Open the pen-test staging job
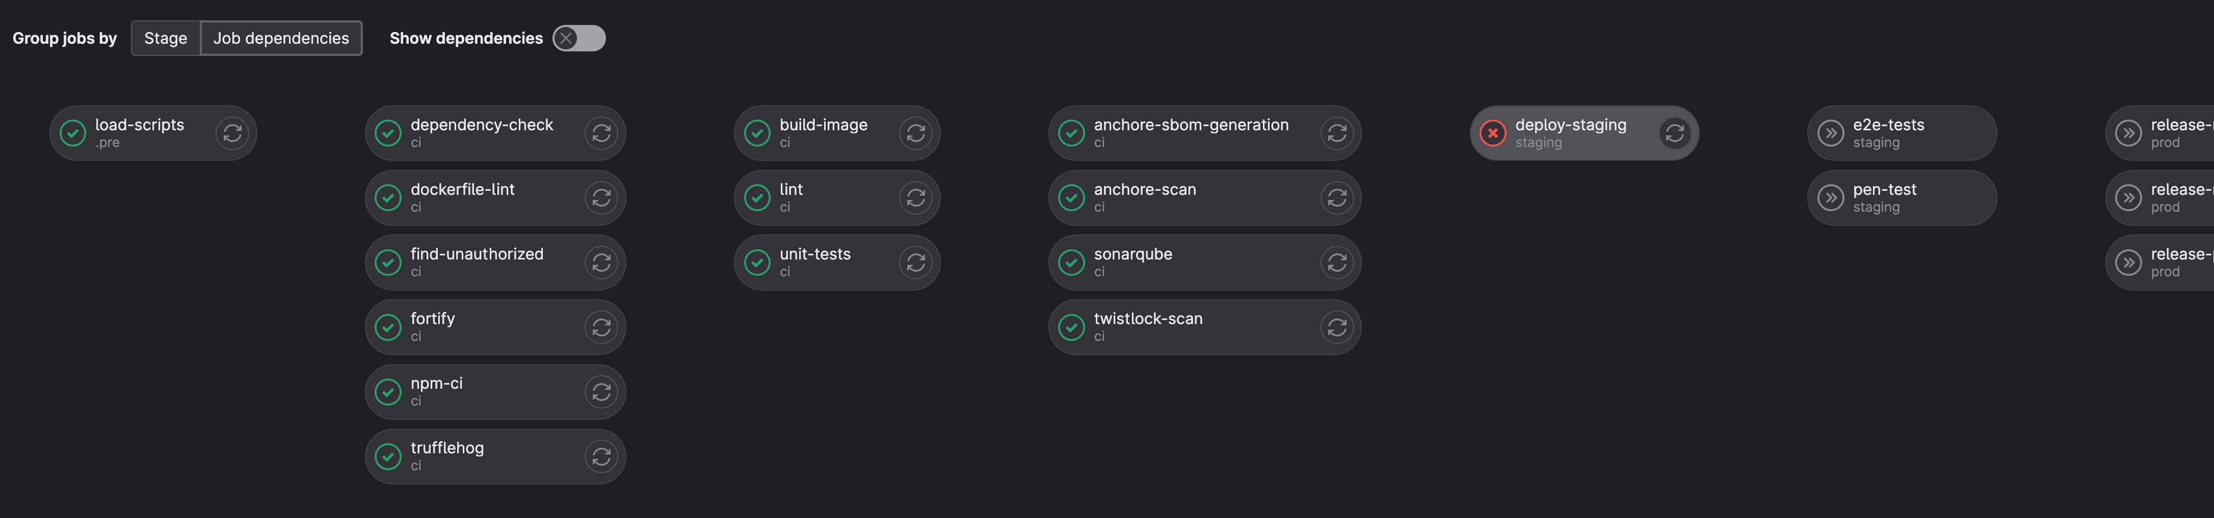This screenshot has height=518, width=2214. pos(1884,197)
